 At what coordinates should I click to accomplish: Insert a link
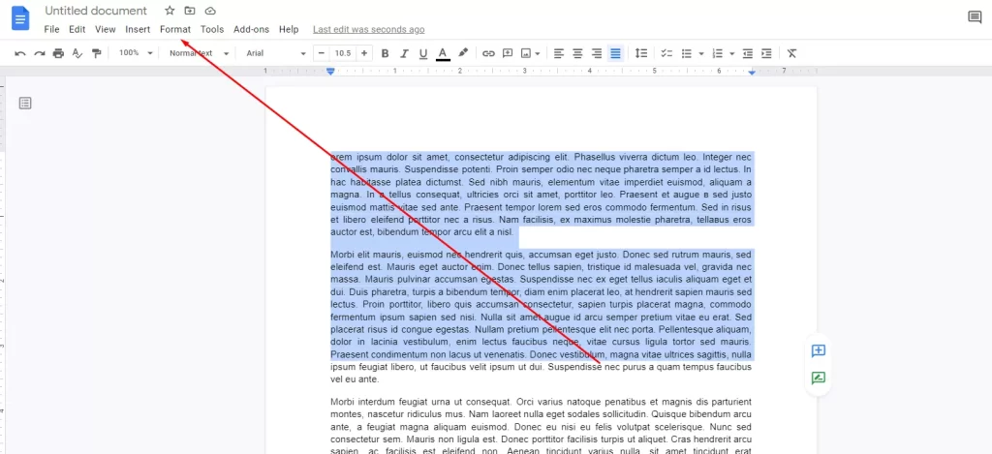[488, 54]
